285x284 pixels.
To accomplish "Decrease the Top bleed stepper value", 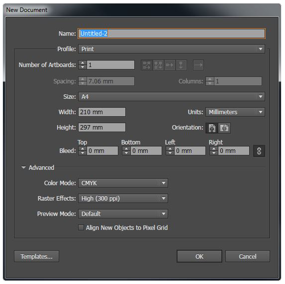I will click(83, 153).
